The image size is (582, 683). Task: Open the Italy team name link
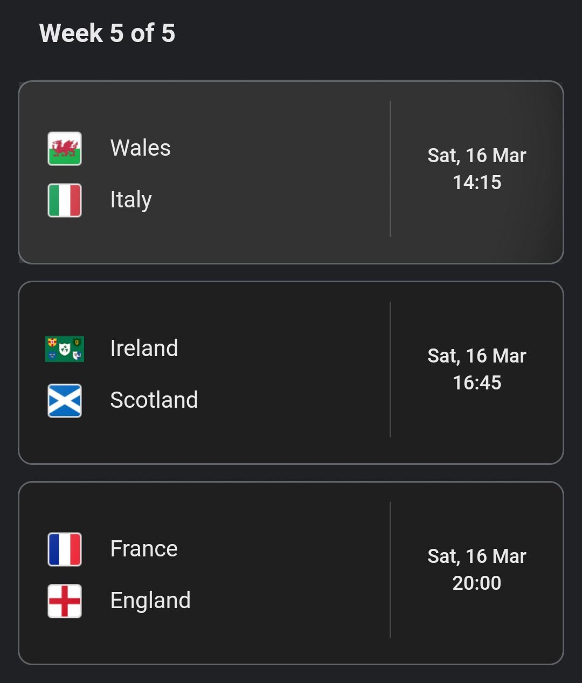[131, 200]
